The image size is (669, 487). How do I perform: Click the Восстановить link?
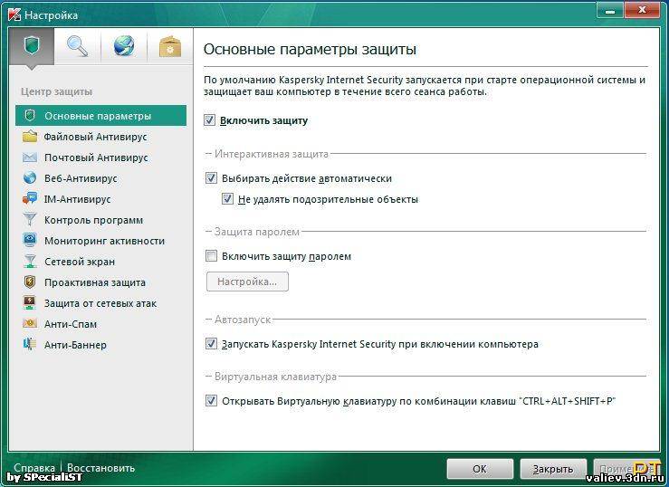coord(101,468)
